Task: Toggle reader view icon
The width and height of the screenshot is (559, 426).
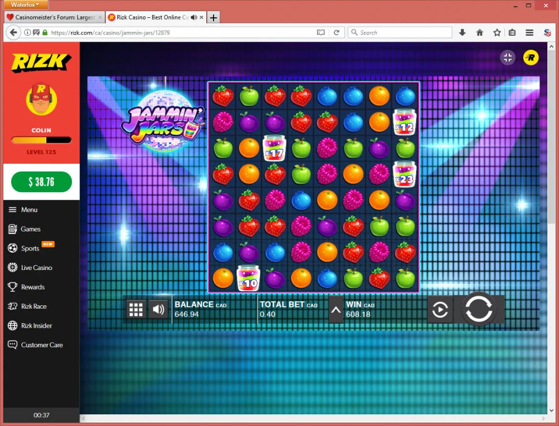Action: coord(321,32)
